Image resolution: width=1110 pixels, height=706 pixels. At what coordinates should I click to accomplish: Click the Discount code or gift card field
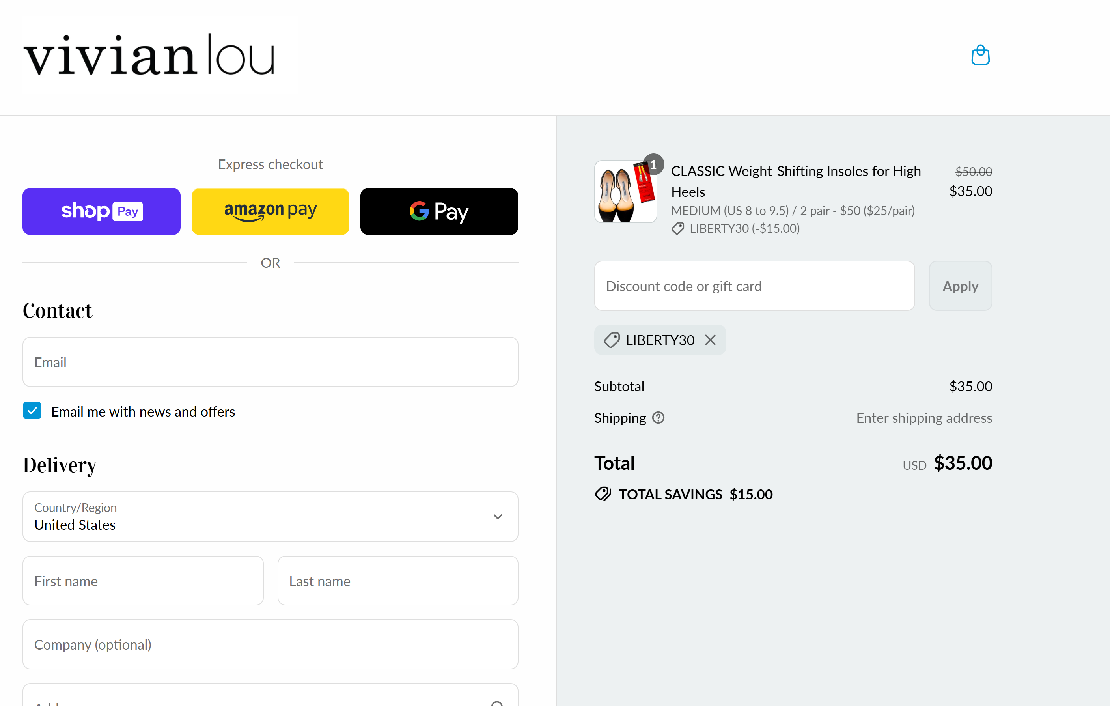tap(754, 286)
